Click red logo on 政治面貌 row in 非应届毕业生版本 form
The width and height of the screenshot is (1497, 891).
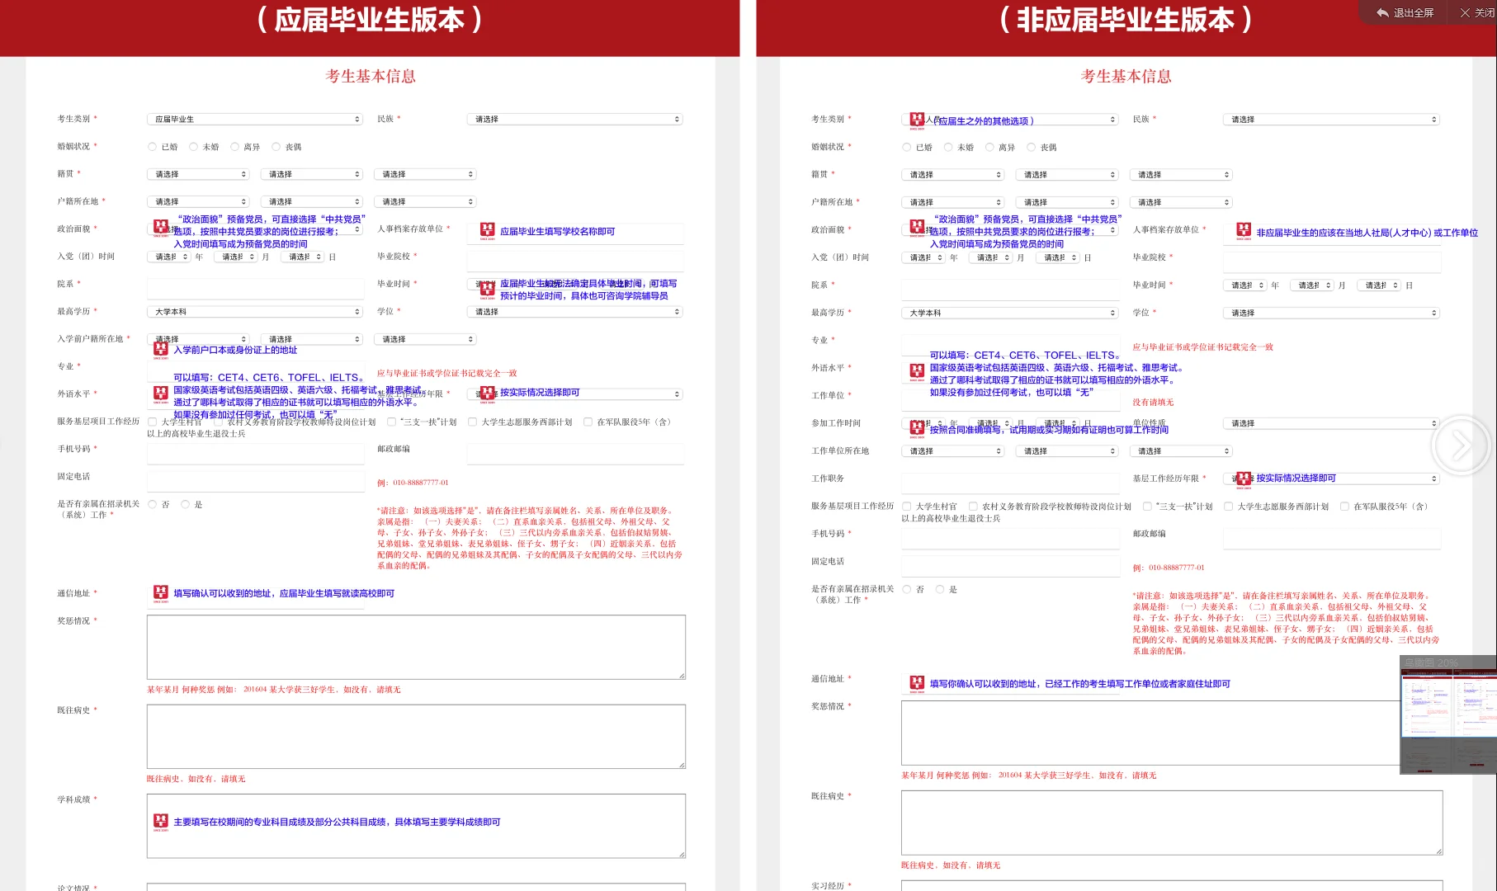(x=917, y=228)
